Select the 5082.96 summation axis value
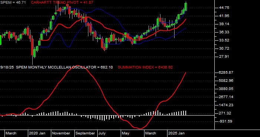This screenshot has width=260, height=137. click(226, 81)
